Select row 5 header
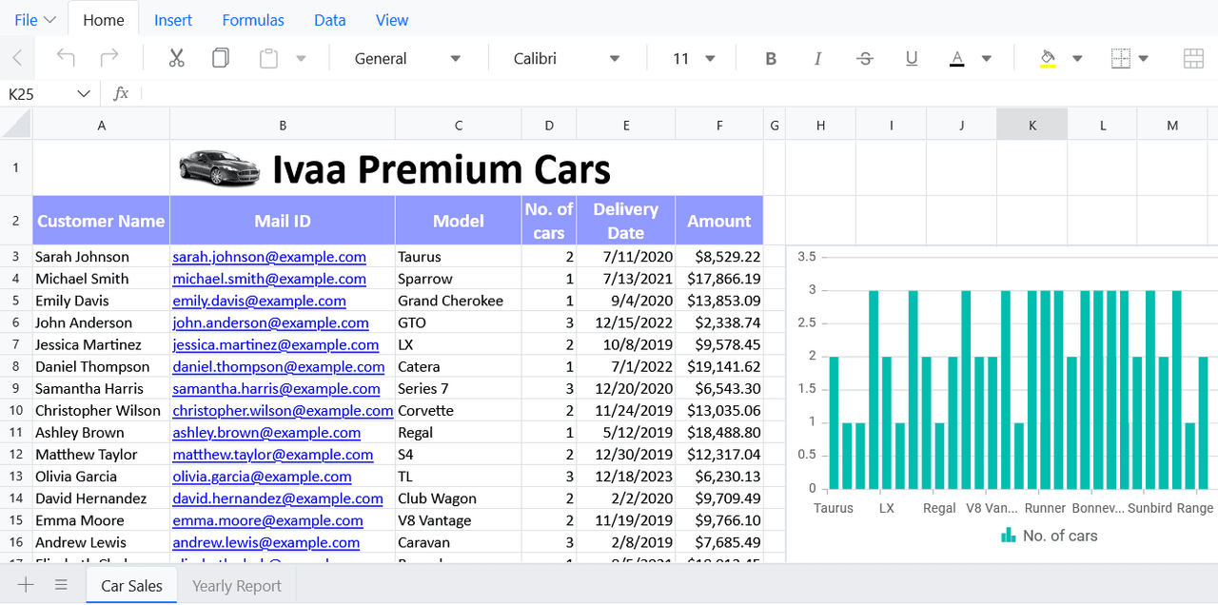This screenshot has height=605, width=1218. click(16, 301)
